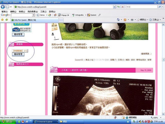Viewport: 165px width, 124px height.
Task: Click the 修改 edit post link
Action: point(133,60)
